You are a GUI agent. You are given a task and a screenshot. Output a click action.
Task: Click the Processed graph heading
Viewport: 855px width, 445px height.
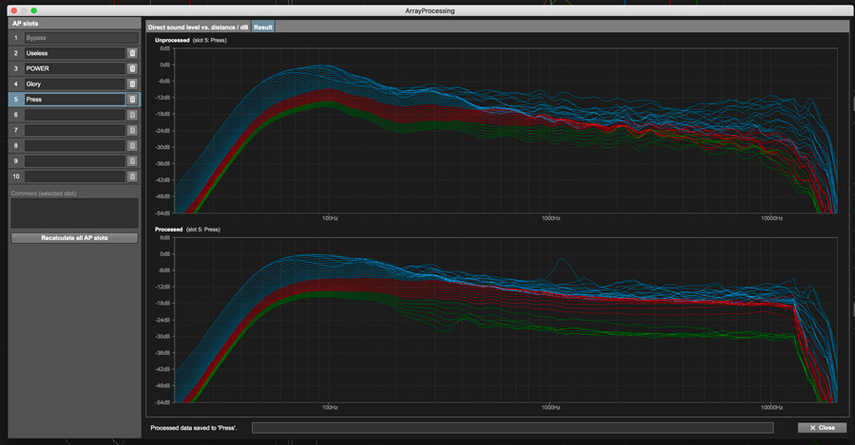[168, 230]
